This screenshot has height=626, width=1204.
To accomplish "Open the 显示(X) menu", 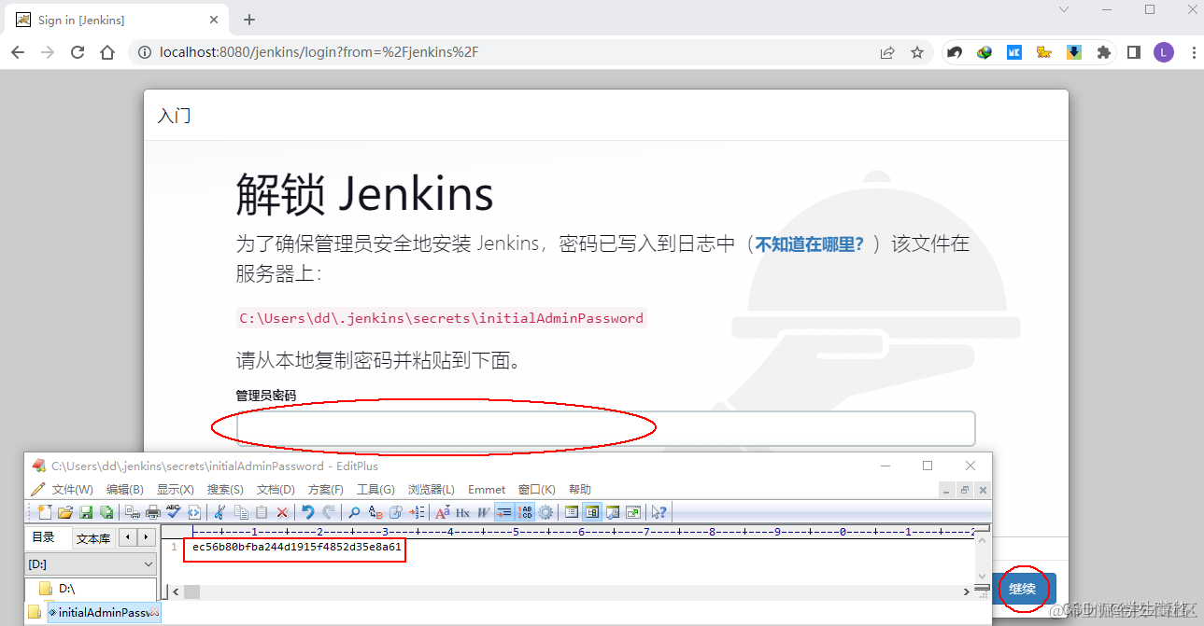I will coord(175,490).
